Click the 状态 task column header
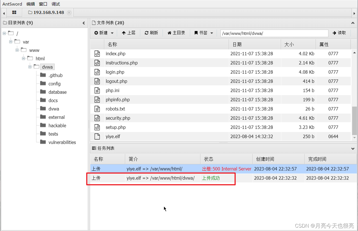 point(226,159)
